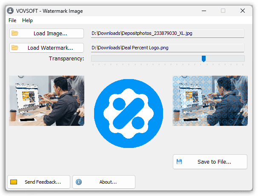The height and width of the screenshot is (196, 258).
Task: Select the image path input field
Action: (167, 33)
